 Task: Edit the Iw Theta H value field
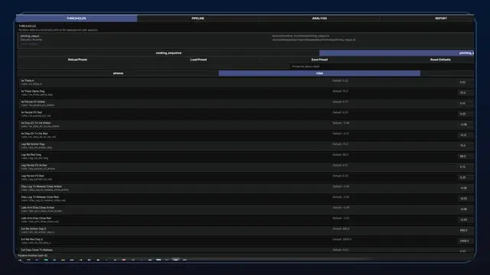point(465,82)
